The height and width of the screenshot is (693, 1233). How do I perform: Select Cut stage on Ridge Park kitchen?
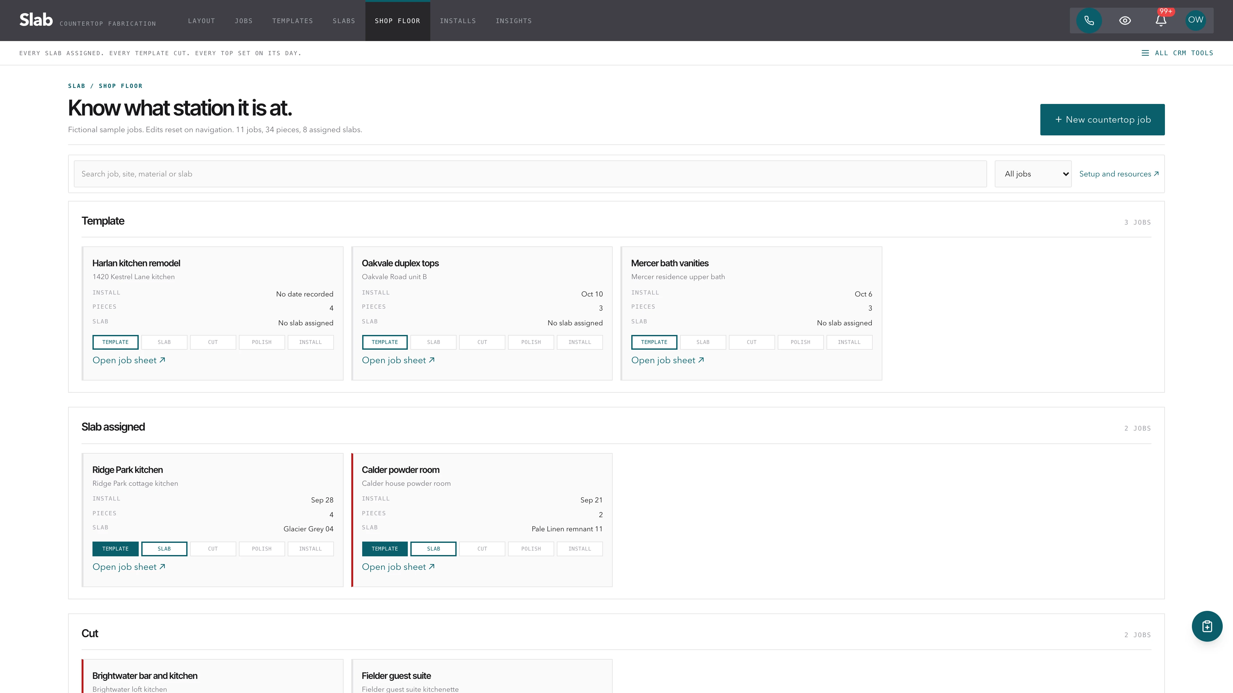[213, 549]
